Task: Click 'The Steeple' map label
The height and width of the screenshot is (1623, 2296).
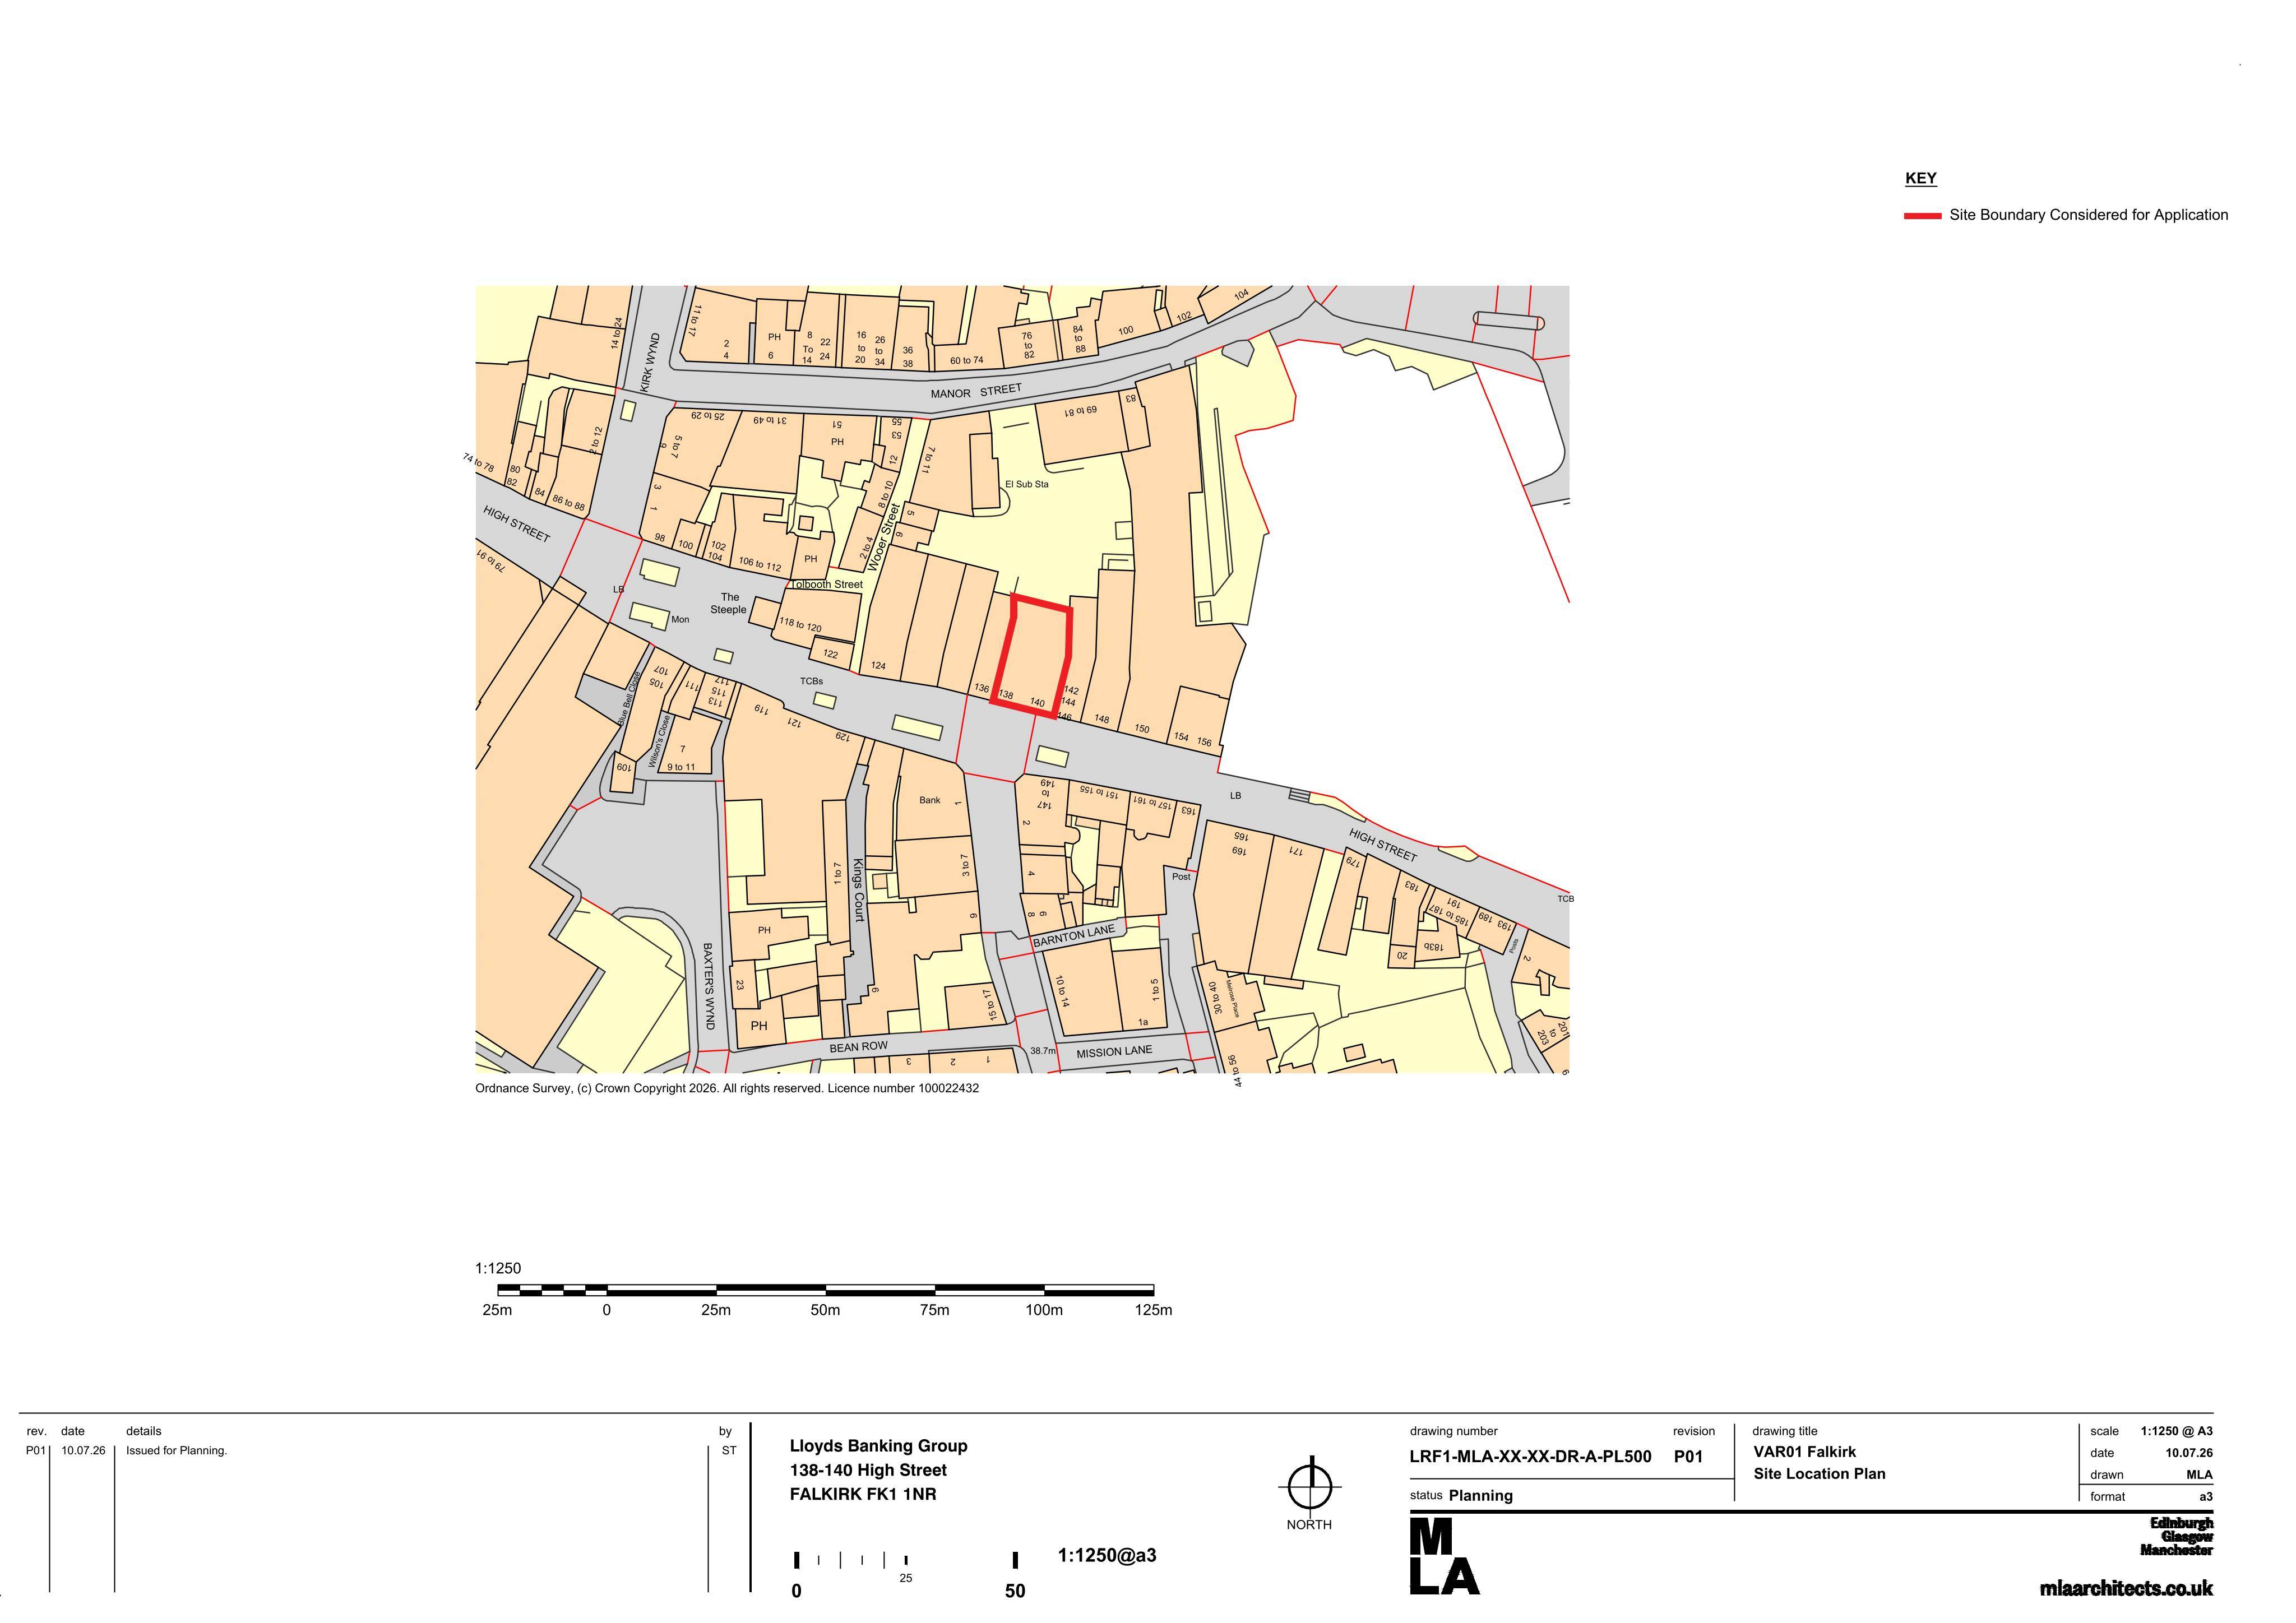Action: [729, 603]
